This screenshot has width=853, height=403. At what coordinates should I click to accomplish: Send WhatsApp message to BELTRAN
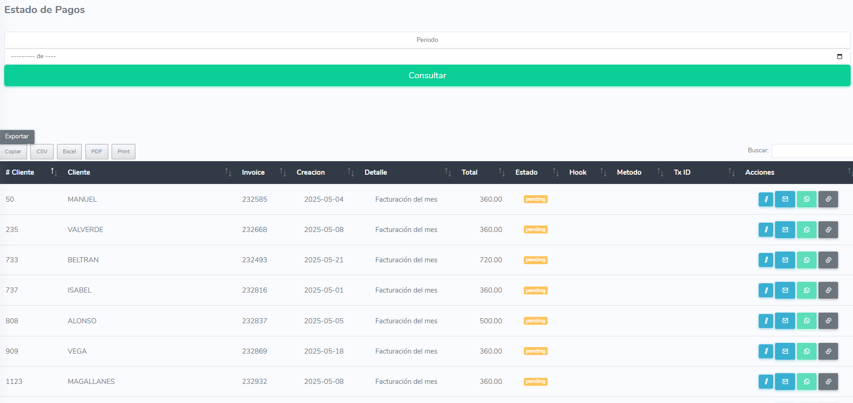pos(806,260)
